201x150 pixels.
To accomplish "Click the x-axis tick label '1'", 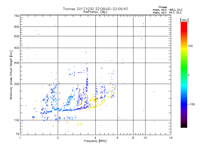I will (20, 138).
